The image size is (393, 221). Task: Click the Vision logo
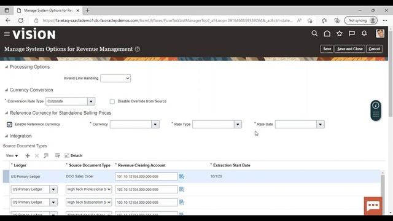34,34
